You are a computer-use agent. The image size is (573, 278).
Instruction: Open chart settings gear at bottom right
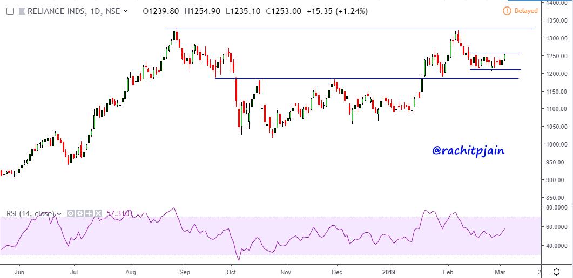(x=557, y=272)
